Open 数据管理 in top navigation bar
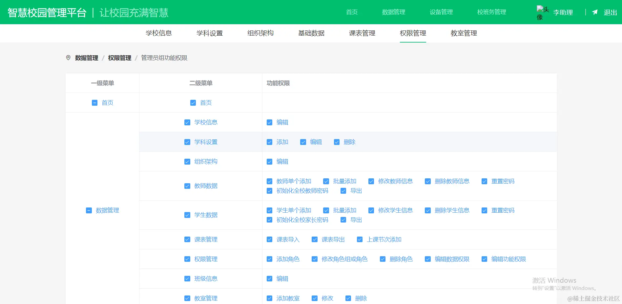Screen dimensions: 622x304 pos(394,12)
